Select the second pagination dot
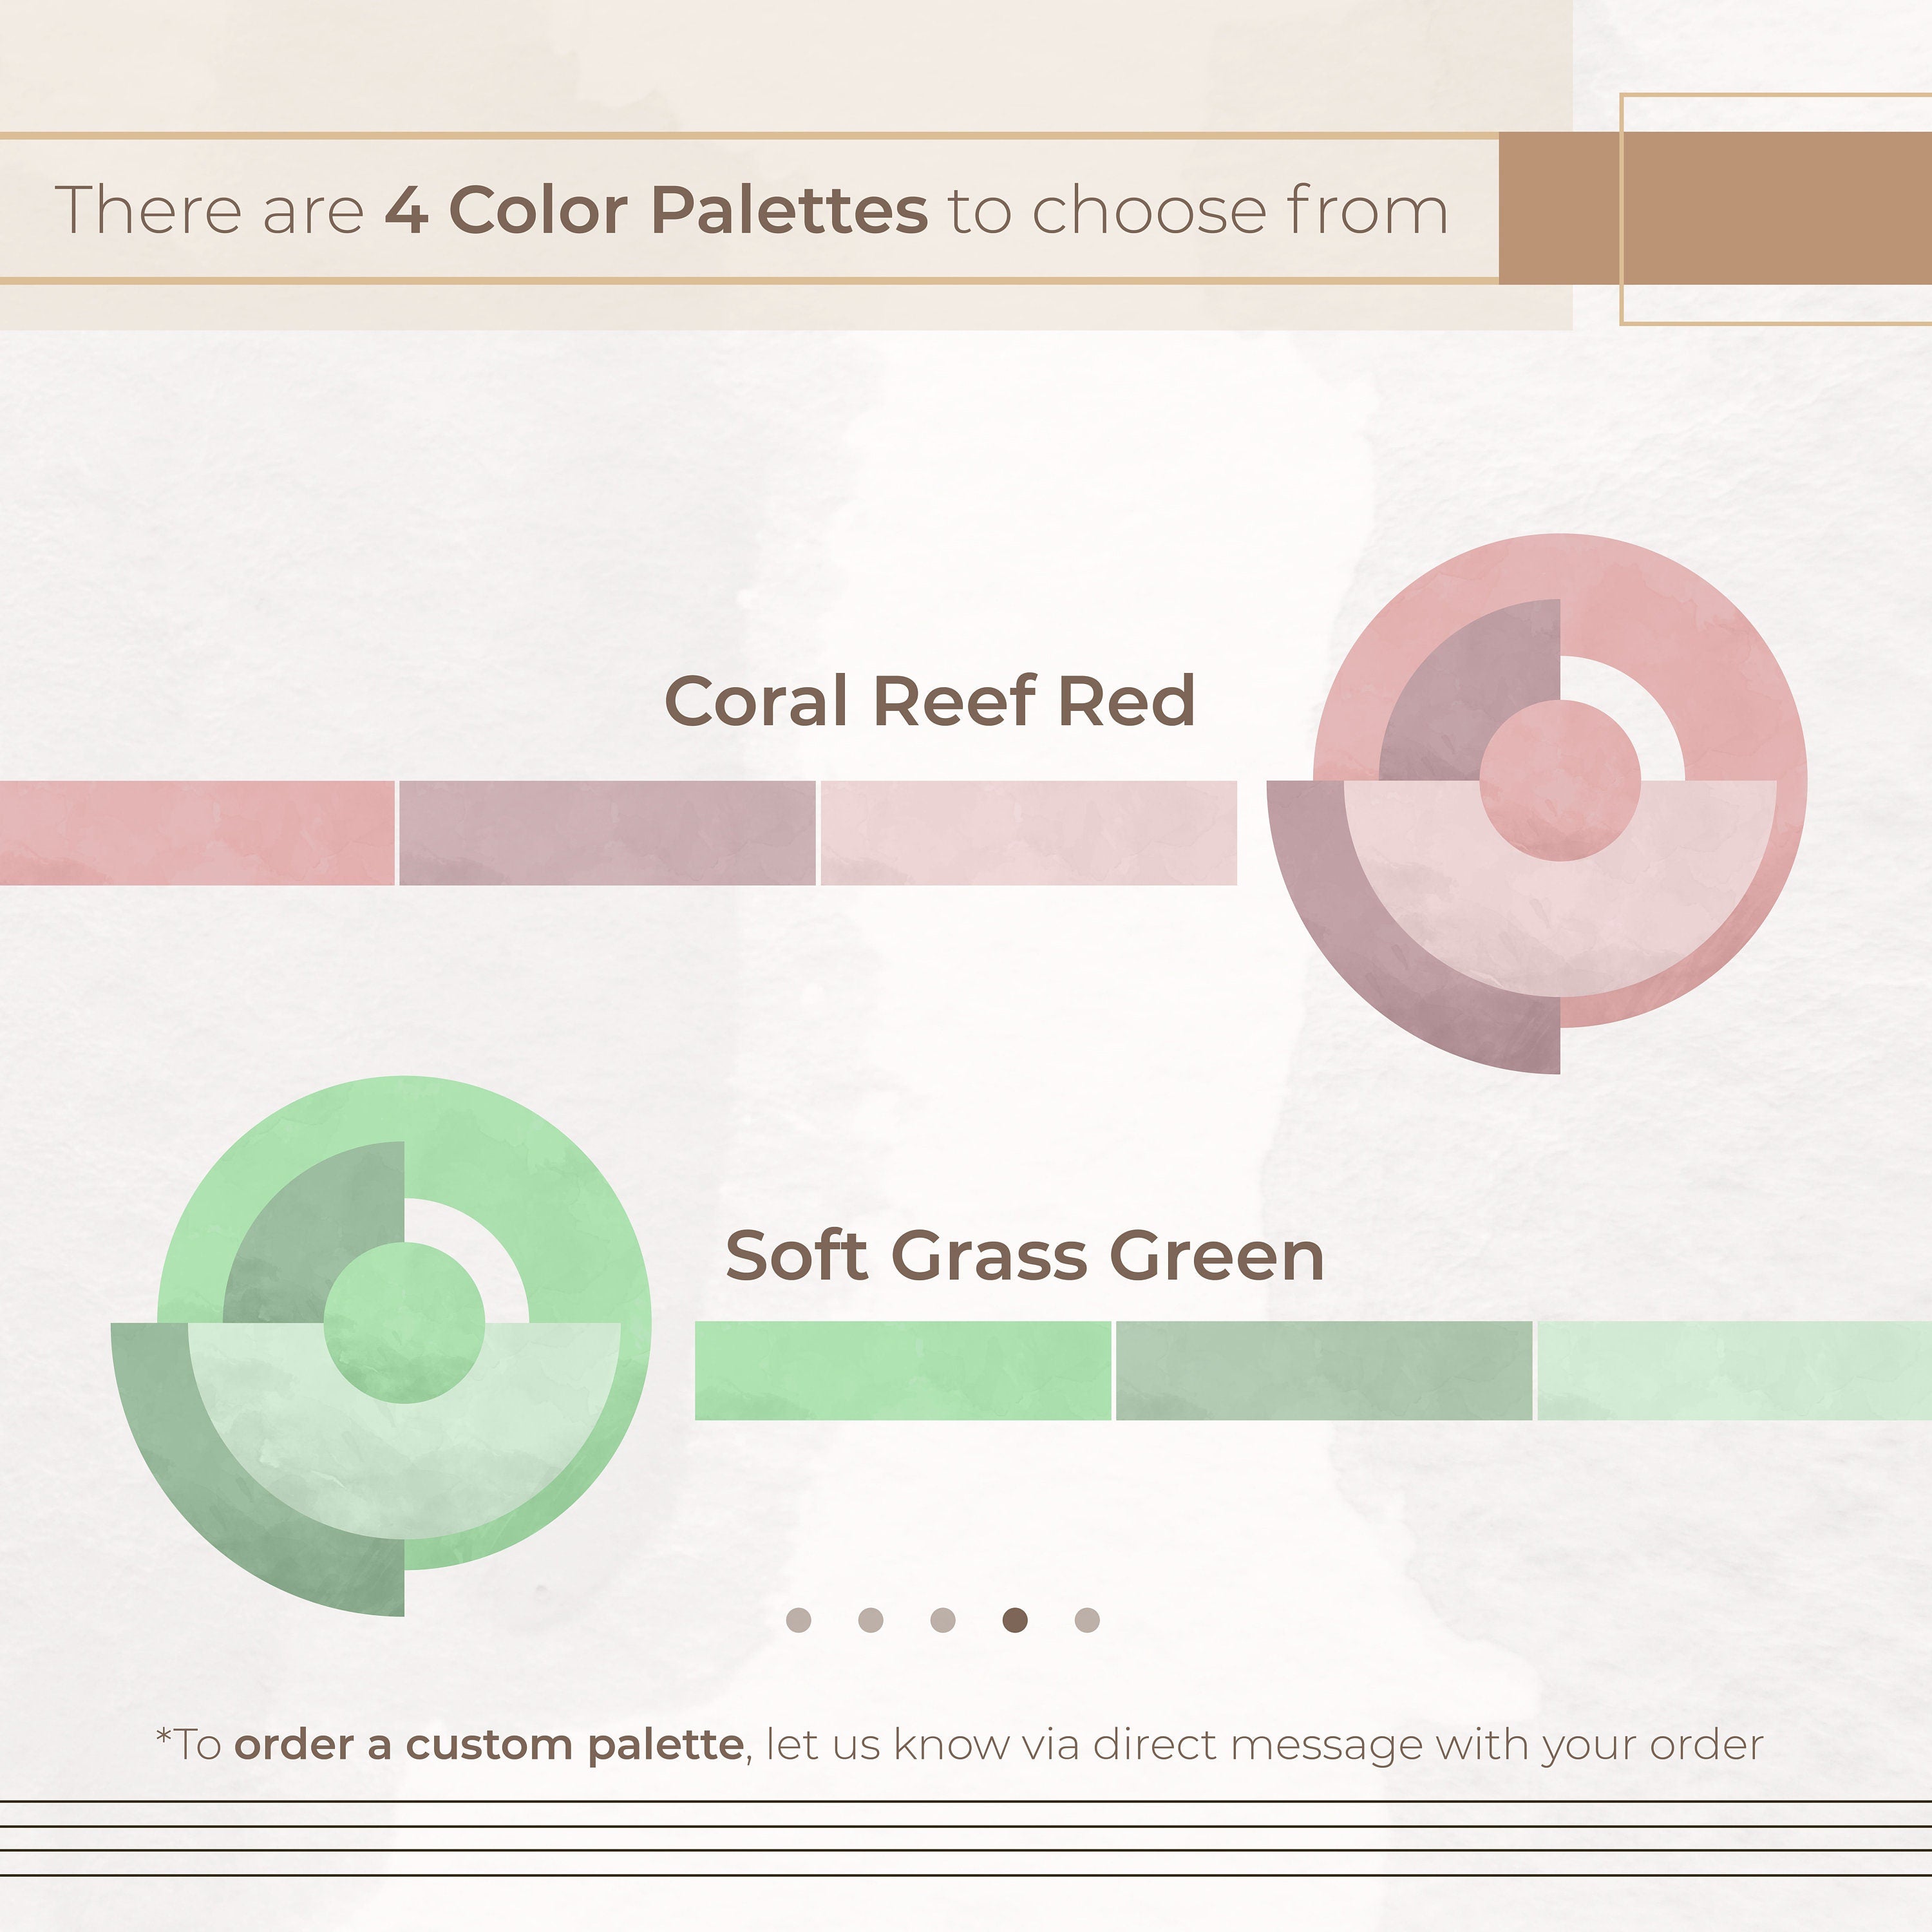 point(870,1620)
